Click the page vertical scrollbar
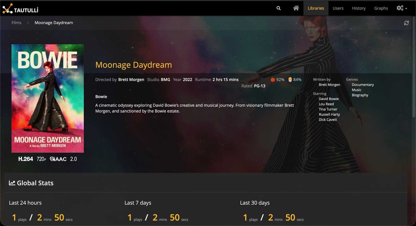The image size is (416, 226). pyautogui.click(x=414, y=67)
